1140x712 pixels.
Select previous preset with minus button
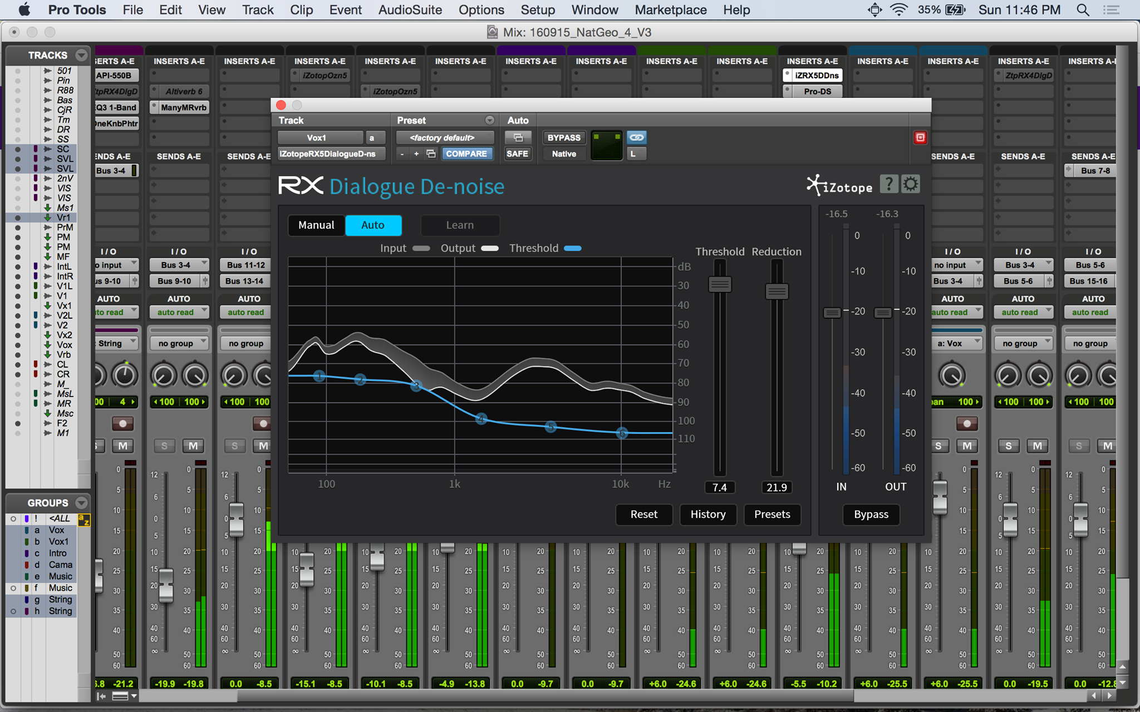(402, 154)
